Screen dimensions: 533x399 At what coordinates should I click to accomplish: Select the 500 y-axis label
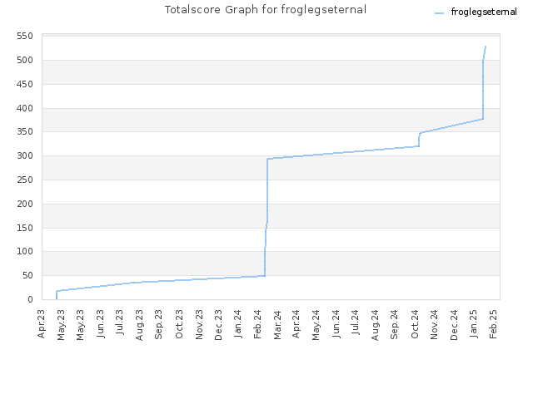tap(25, 60)
